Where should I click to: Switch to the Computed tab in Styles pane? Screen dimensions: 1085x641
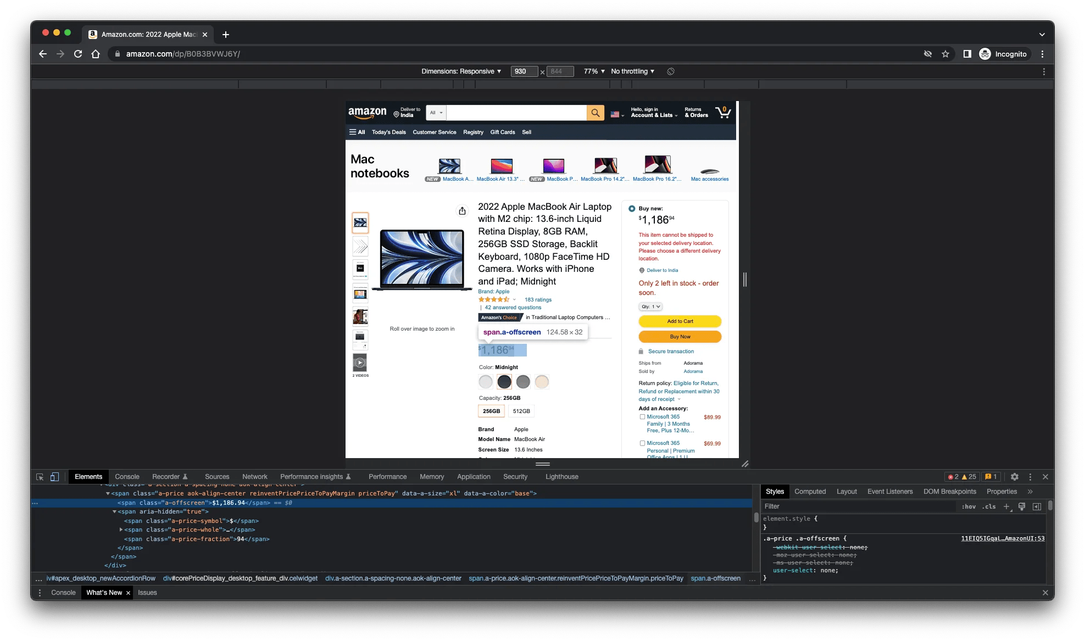810,491
